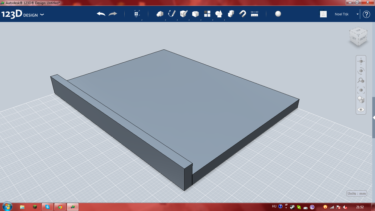Click the Noel Trjk user name
The height and width of the screenshot is (211, 375).
[x=342, y=14]
